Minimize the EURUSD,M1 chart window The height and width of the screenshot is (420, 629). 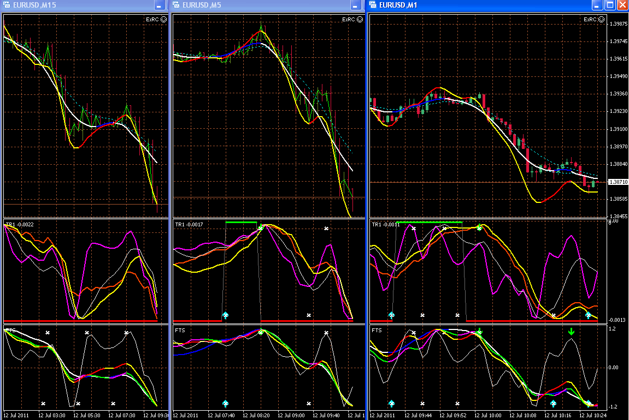(x=597, y=5)
